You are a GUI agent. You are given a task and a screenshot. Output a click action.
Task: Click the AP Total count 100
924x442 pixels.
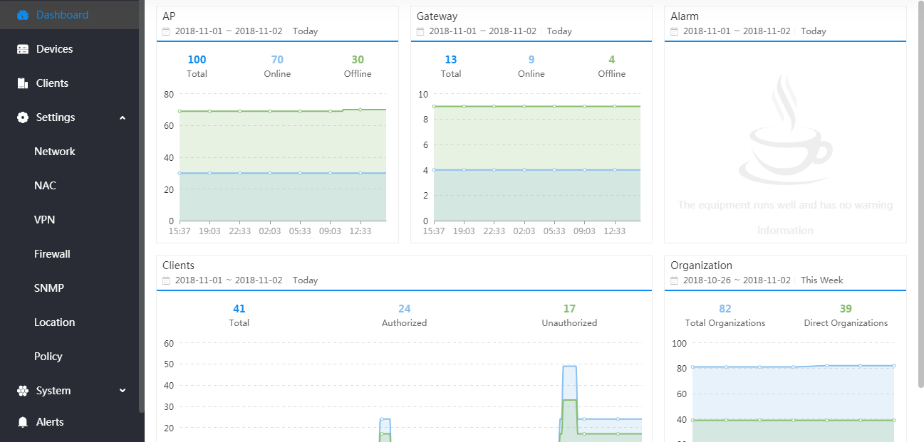click(197, 60)
